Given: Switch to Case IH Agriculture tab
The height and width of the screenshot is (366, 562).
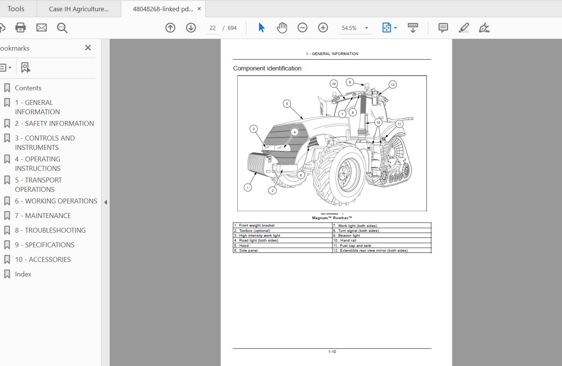Looking at the screenshot, I should 79,9.
